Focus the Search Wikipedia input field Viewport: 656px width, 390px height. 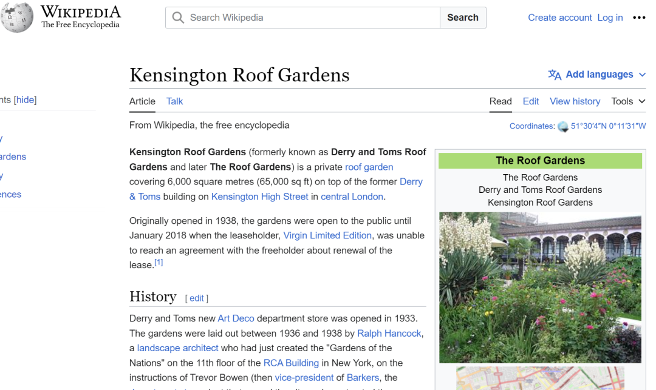coord(302,18)
